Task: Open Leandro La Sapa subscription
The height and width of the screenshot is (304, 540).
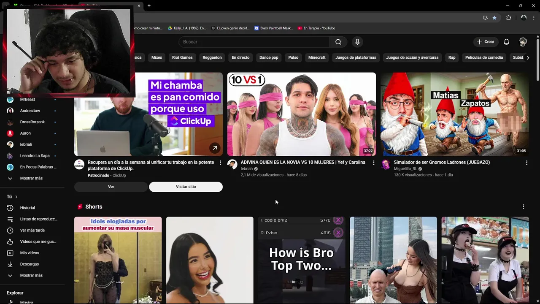Action: 32,156
